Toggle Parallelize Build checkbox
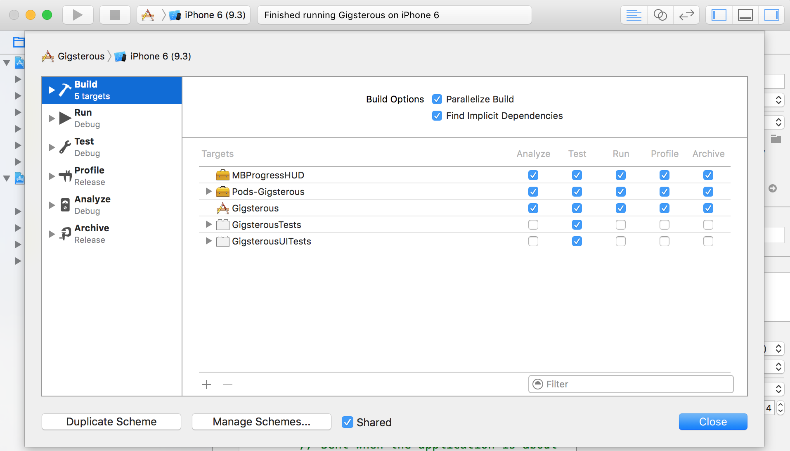 click(x=437, y=99)
